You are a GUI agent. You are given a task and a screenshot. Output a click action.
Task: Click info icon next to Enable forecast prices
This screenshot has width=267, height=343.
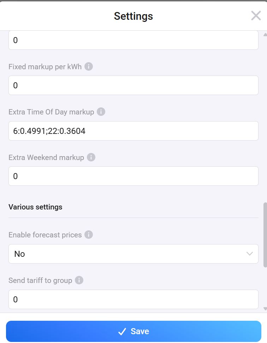[x=89, y=235]
